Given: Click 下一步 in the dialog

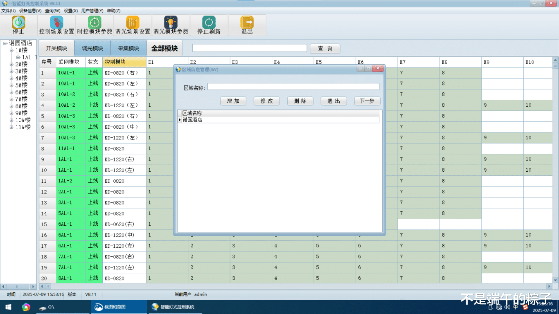Looking at the screenshot, I should (x=367, y=101).
